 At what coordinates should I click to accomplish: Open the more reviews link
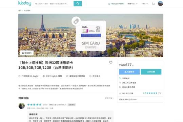[109, 98]
